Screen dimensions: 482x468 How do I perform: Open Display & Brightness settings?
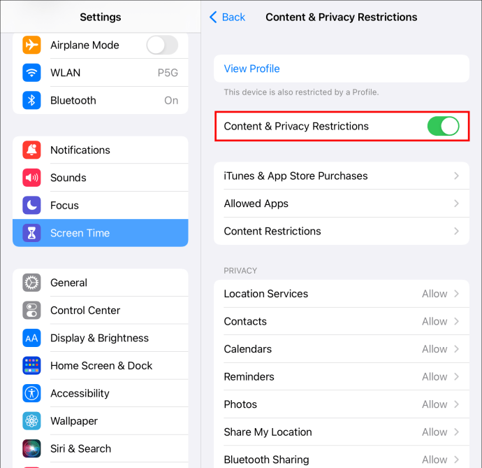coord(101,338)
